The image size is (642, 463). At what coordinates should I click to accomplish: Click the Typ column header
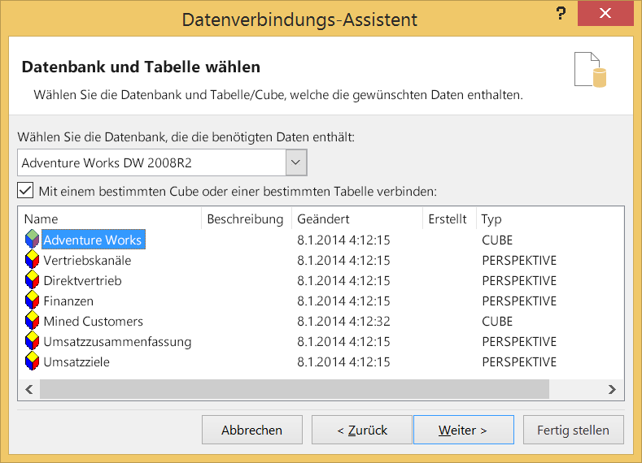491,219
